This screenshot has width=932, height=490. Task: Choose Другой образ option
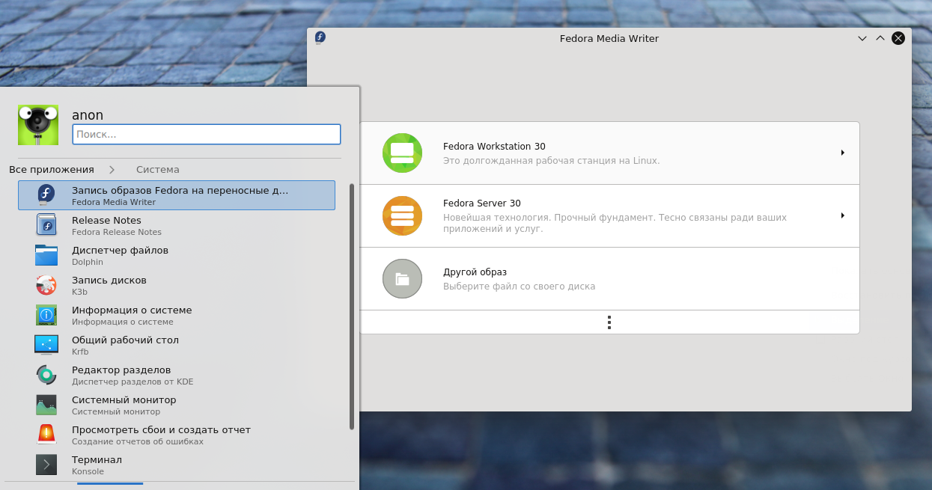click(x=609, y=279)
